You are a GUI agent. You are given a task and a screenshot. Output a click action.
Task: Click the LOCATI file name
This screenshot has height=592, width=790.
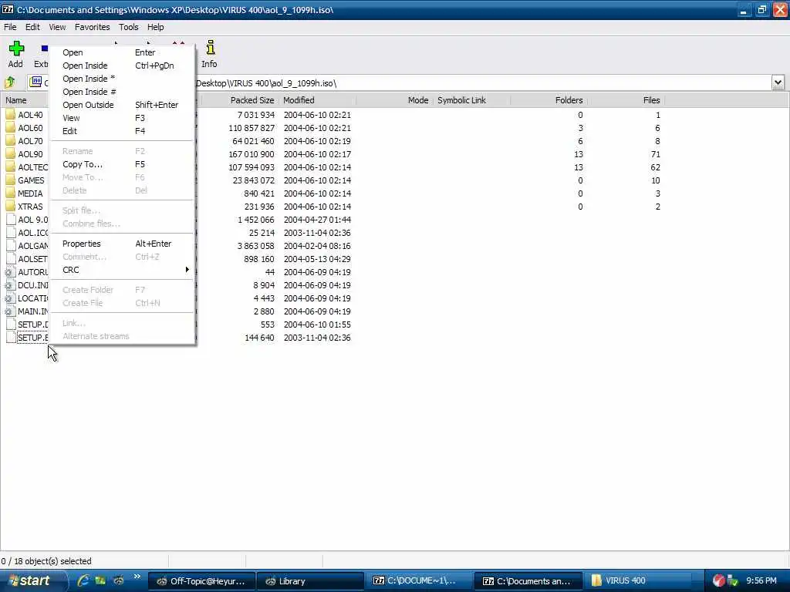tap(32, 298)
